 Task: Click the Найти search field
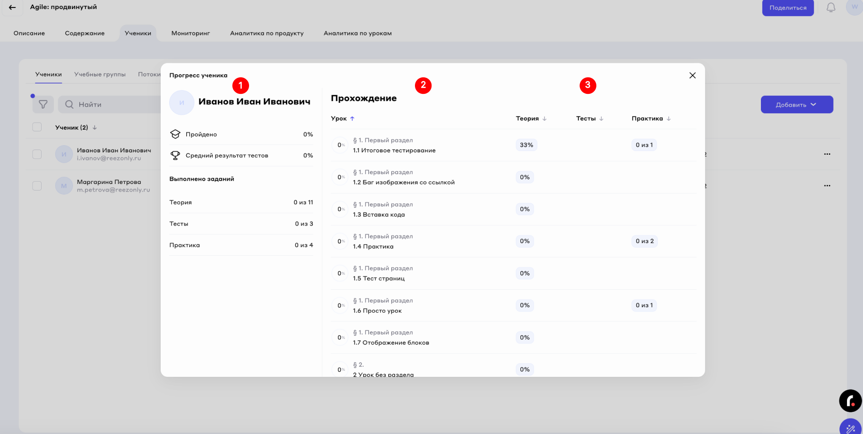point(113,105)
